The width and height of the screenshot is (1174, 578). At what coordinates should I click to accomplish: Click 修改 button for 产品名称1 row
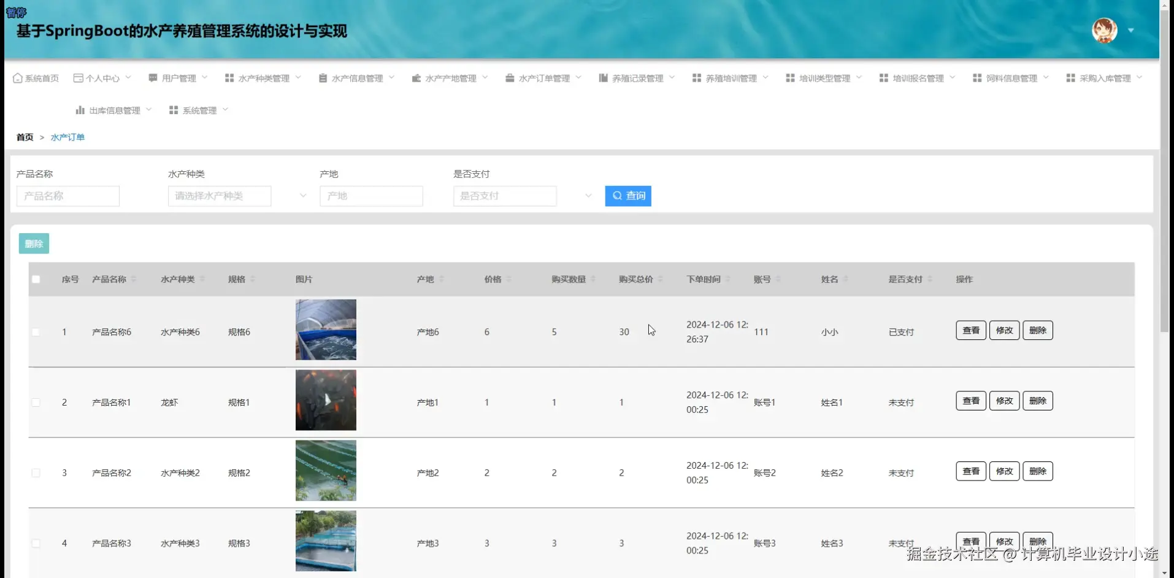click(1004, 401)
